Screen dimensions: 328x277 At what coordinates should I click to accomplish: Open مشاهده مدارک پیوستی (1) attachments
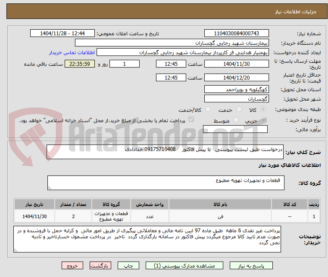[x=184, y=265]
